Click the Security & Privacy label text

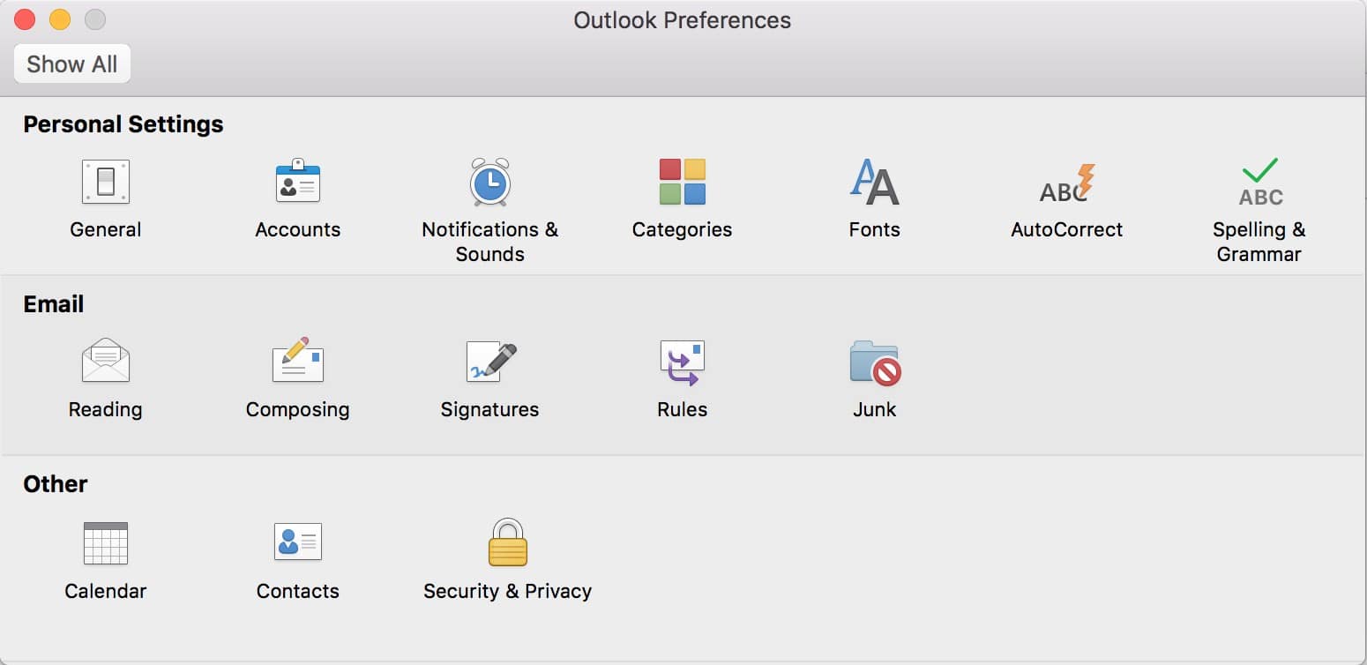507,591
